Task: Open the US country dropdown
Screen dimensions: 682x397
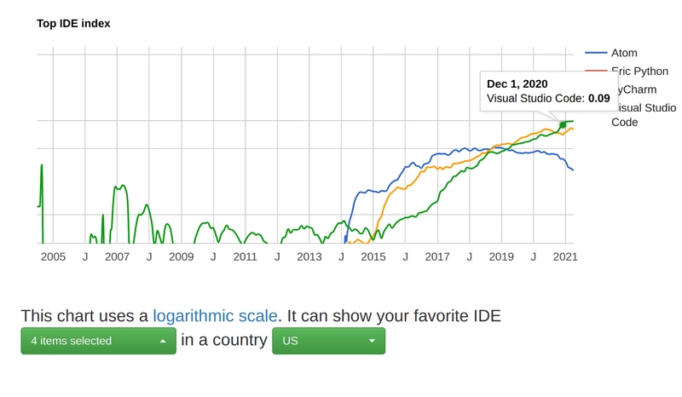Action: 328,341
